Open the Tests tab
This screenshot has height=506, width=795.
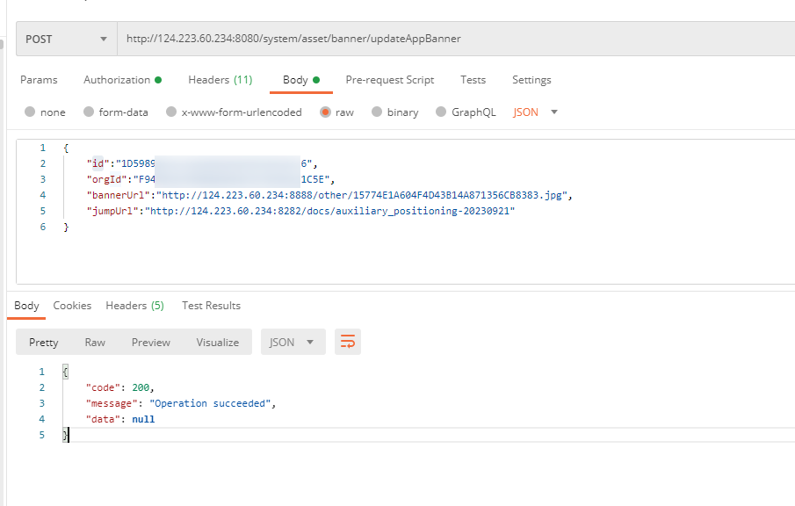click(473, 80)
